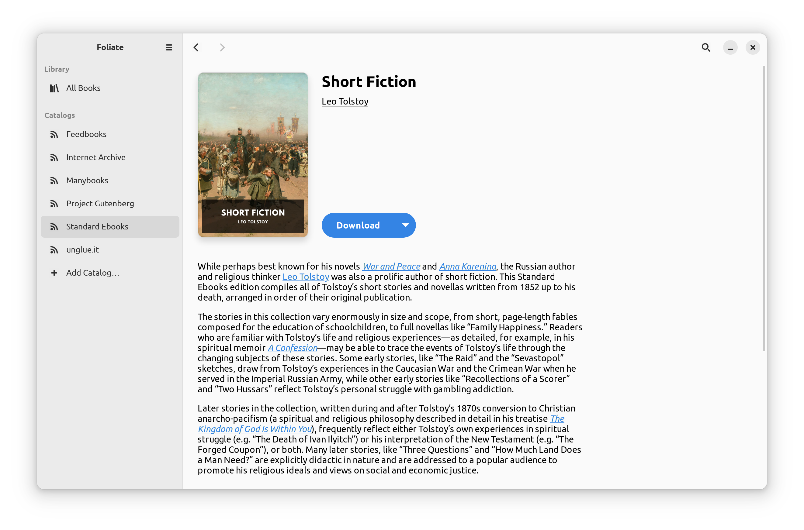Open the Leo Tolstoy author link under title
804x530 pixels.
pyautogui.click(x=345, y=102)
